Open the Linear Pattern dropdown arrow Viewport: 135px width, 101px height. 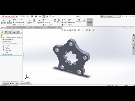[59, 25]
